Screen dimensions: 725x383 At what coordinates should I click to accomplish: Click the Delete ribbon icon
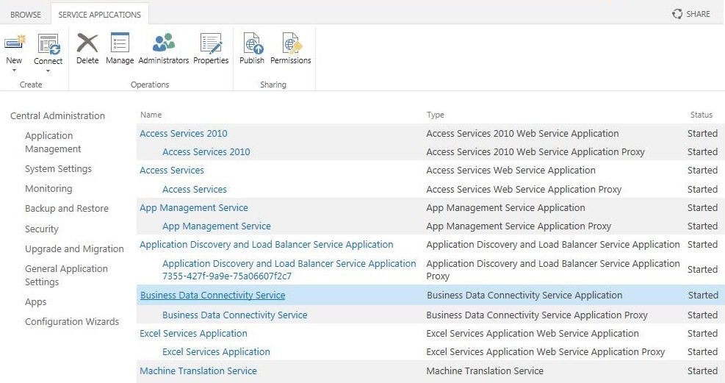coord(87,43)
